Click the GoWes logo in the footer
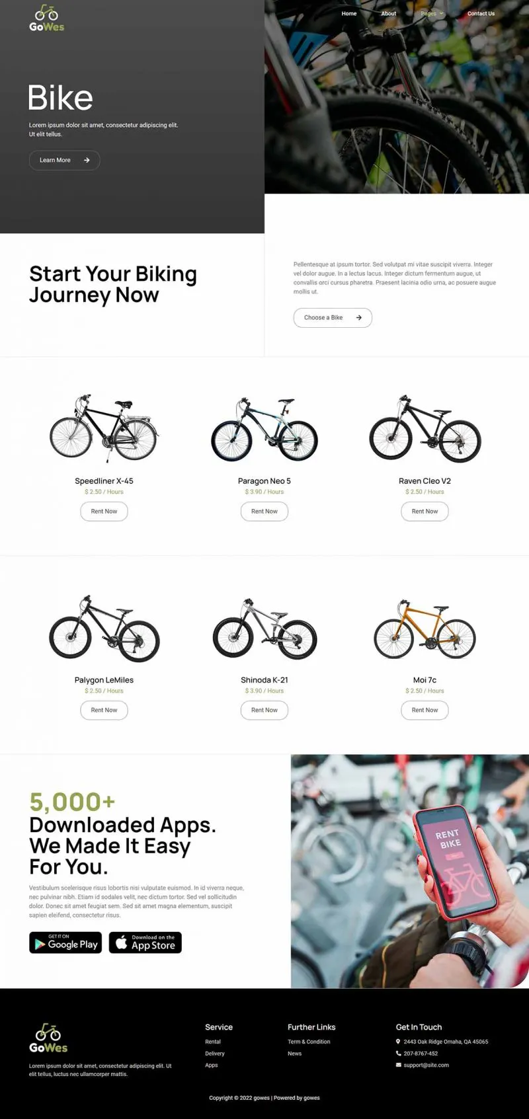 point(48,1038)
